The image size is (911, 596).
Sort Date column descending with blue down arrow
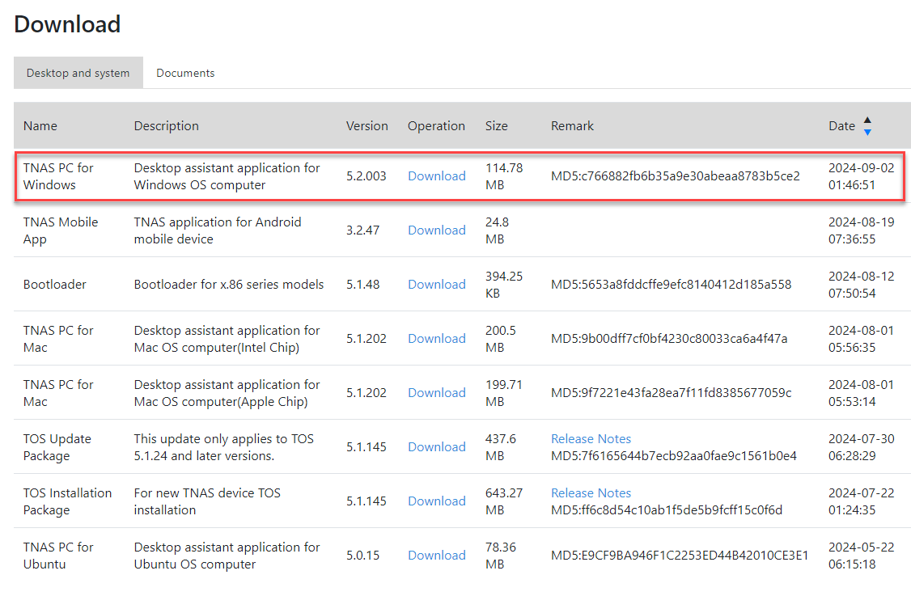(x=867, y=133)
